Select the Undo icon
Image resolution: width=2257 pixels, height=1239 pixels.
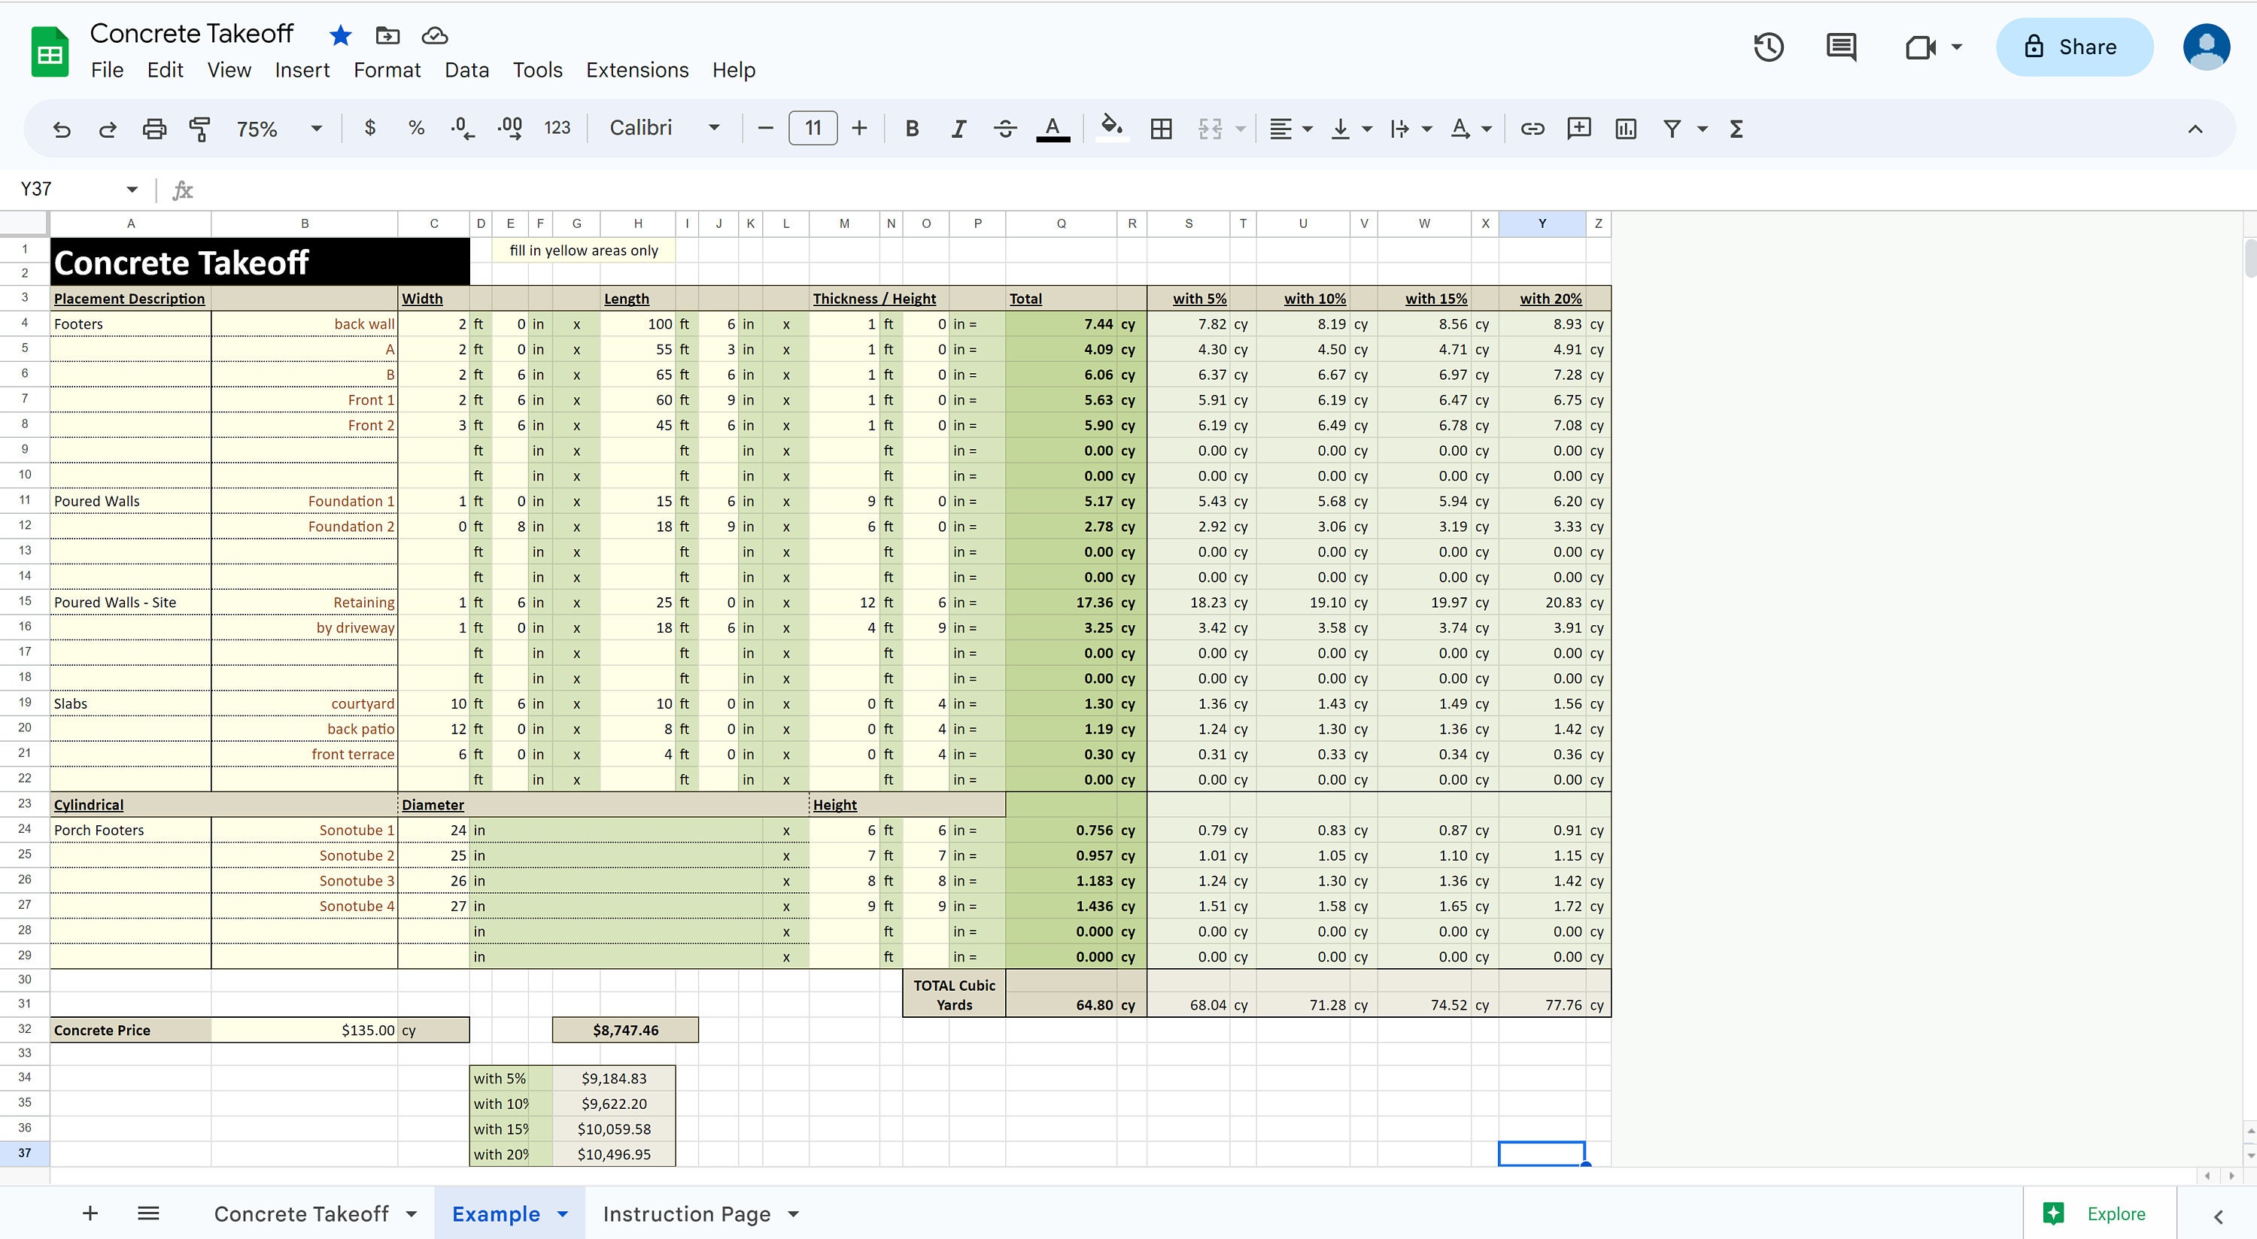[x=62, y=129]
